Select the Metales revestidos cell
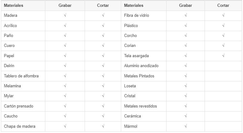This screenshot has height=133, width=243. point(144,106)
